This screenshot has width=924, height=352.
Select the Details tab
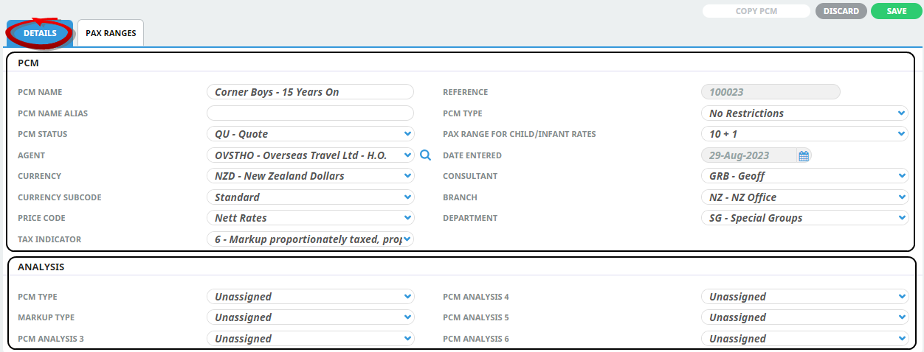pyautogui.click(x=40, y=33)
